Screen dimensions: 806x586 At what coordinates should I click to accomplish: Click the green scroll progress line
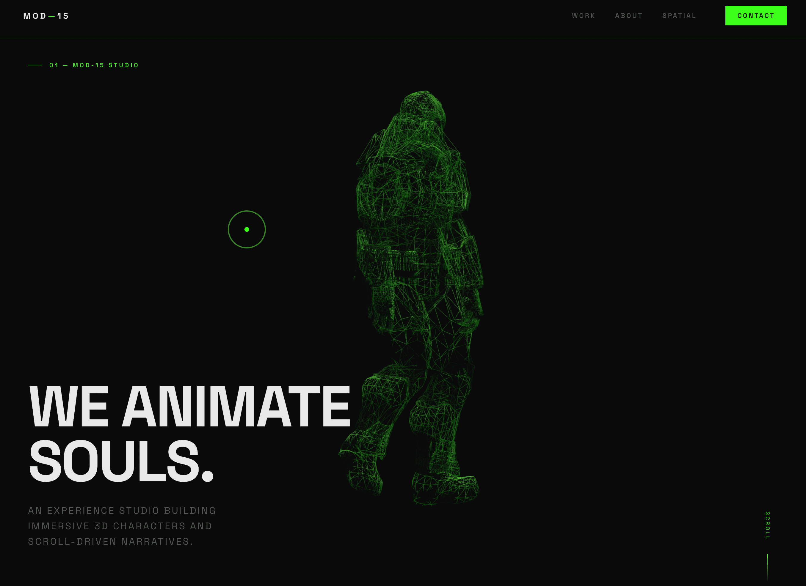click(767, 566)
